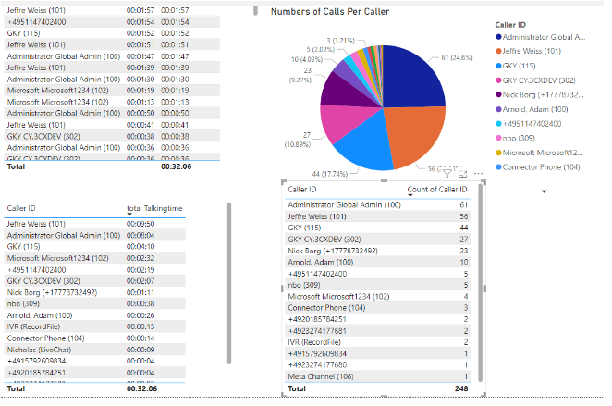
Task: Select Administrator Global A... legend color dot
Action: [x=498, y=37]
